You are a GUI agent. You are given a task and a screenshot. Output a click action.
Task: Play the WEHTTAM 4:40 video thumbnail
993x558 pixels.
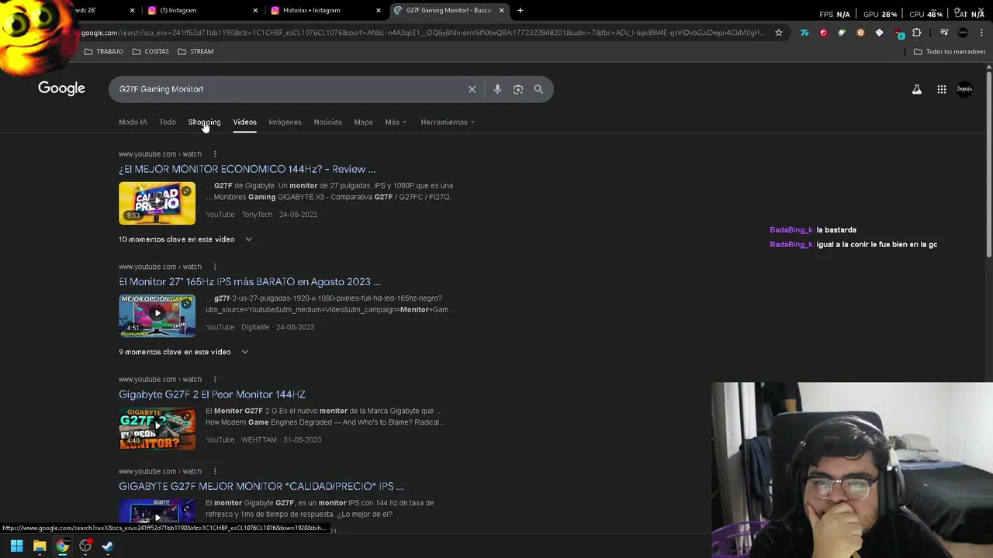click(x=157, y=428)
